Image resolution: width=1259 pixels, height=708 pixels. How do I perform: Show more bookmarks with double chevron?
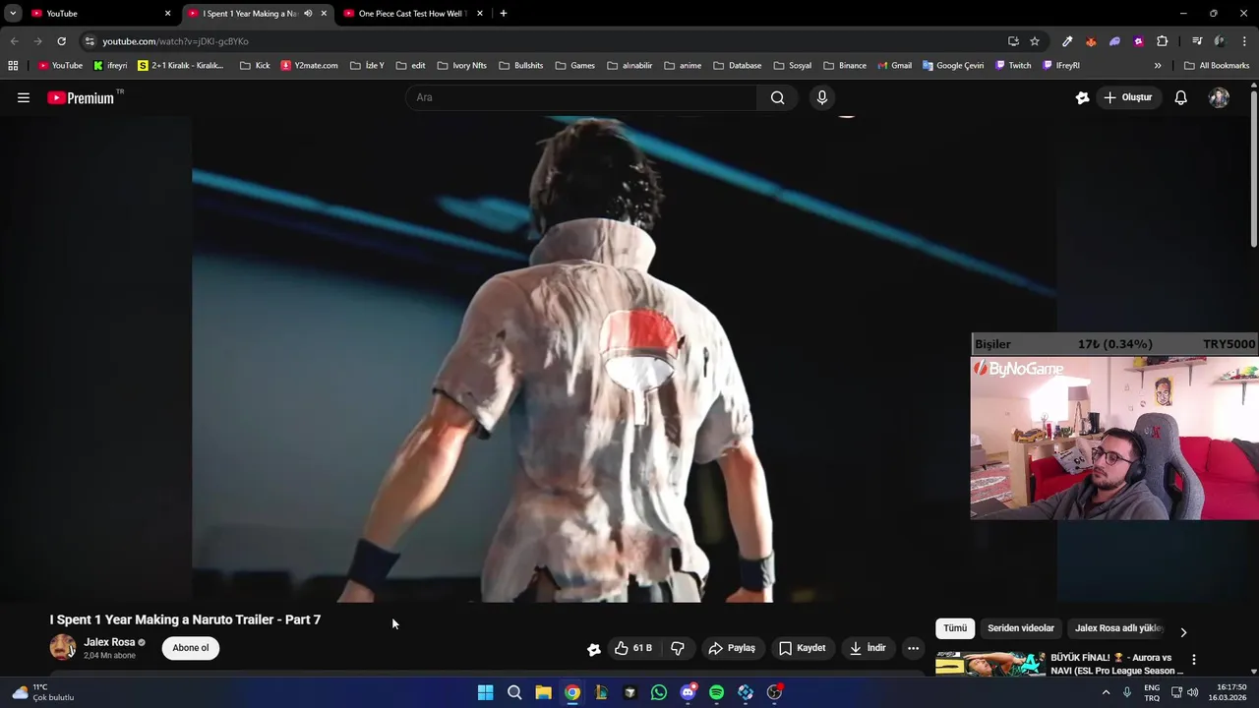[1158, 66]
